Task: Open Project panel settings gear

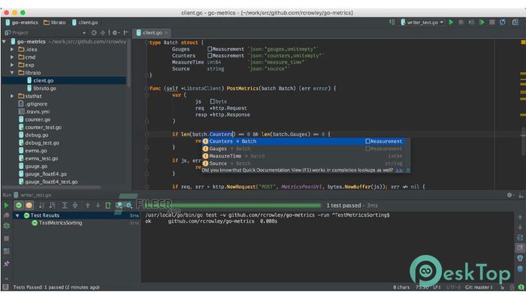Action: coord(115,33)
